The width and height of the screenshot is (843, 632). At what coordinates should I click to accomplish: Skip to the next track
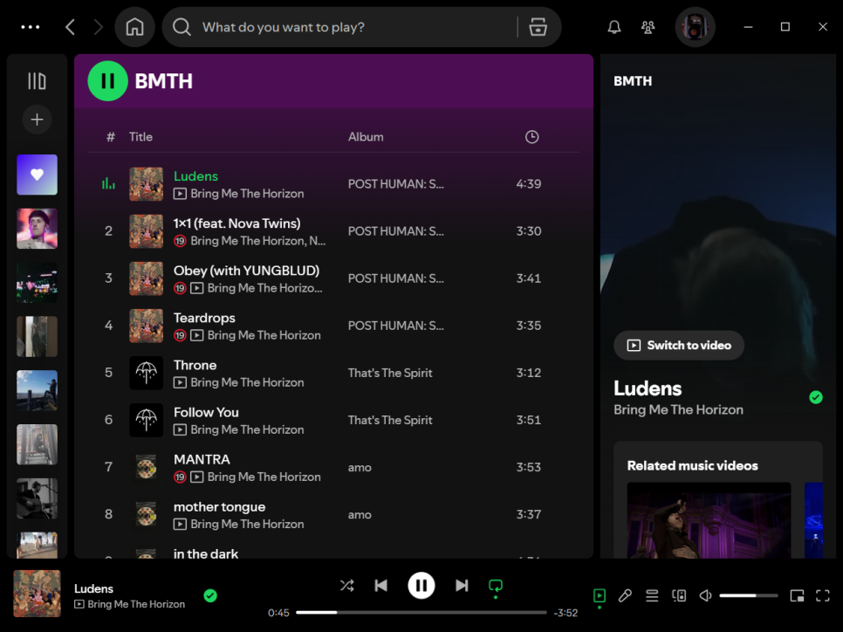tap(462, 585)
